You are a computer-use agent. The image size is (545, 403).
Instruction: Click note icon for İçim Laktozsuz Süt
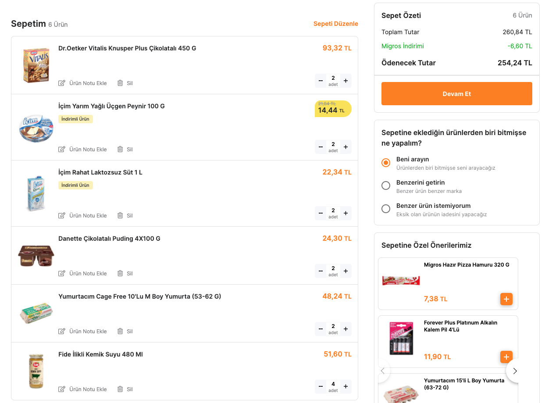click(x=62, y=215)
